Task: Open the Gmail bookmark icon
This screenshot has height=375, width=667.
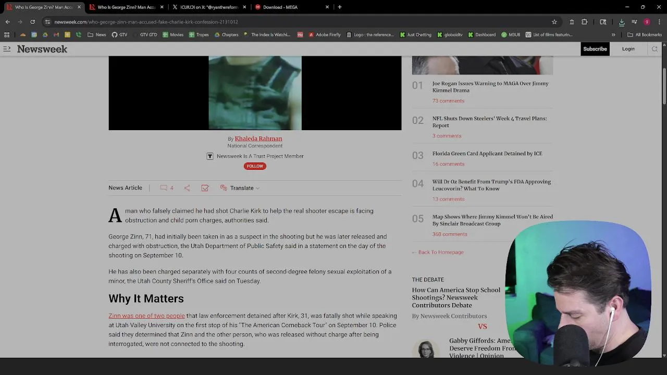Action: pos(56,35)
